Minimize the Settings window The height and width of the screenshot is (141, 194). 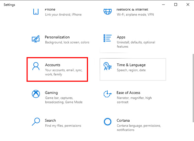coord(163,5)
